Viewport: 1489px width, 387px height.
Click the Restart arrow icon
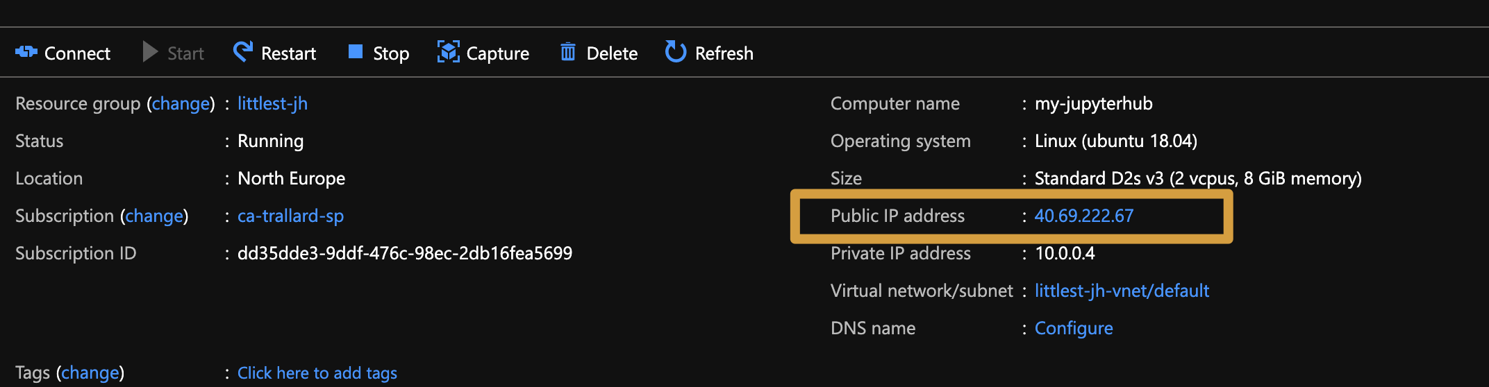point(243,52)
